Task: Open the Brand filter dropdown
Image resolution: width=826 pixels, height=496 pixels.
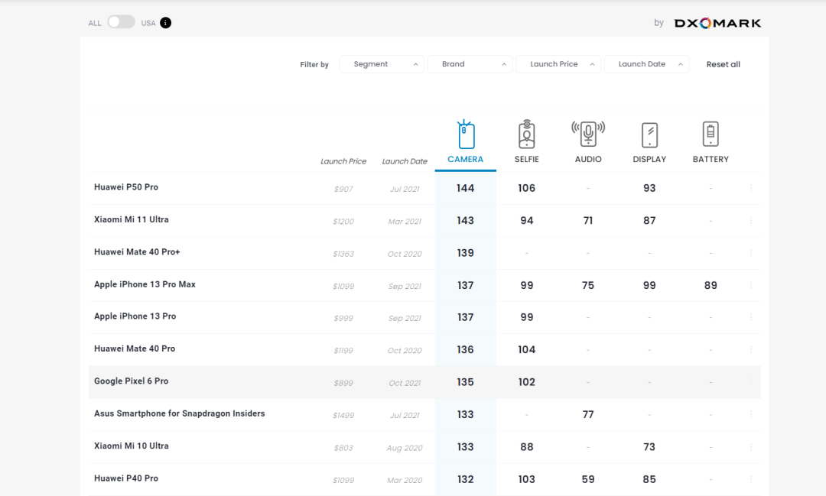Action: pyautogui.click(x=470, y=64)
